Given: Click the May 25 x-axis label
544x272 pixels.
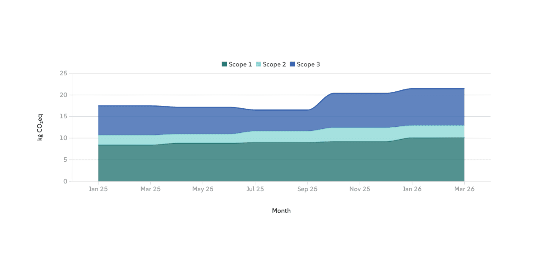Looking at the screenshot, I should [203, 189].
